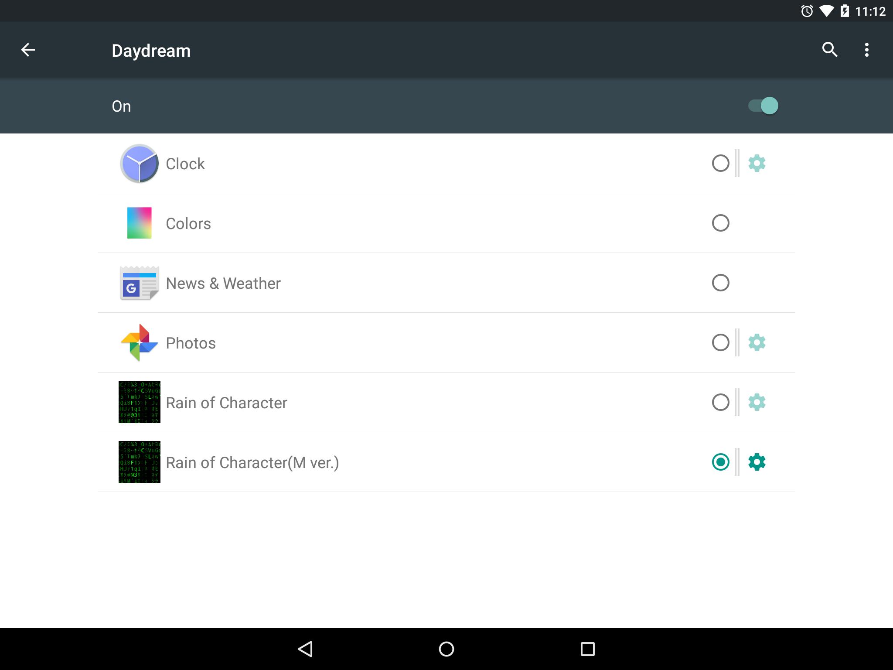Open recent apps square button
Viewport: 893px width, 670px height.
tap(587, 649)
